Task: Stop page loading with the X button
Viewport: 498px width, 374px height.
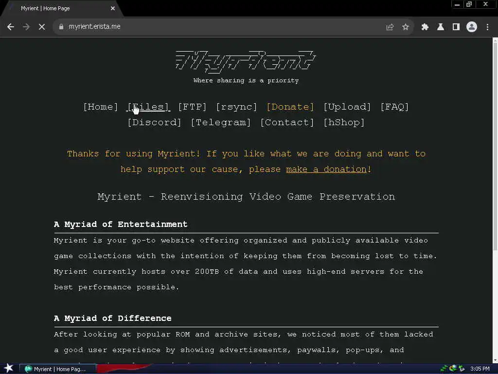Action: click(x=42, y=27)
